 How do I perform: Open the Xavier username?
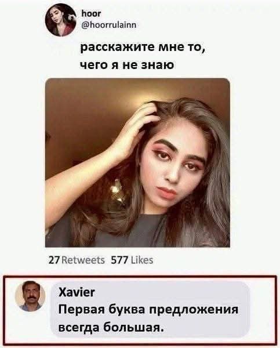(x=77, y=292)
